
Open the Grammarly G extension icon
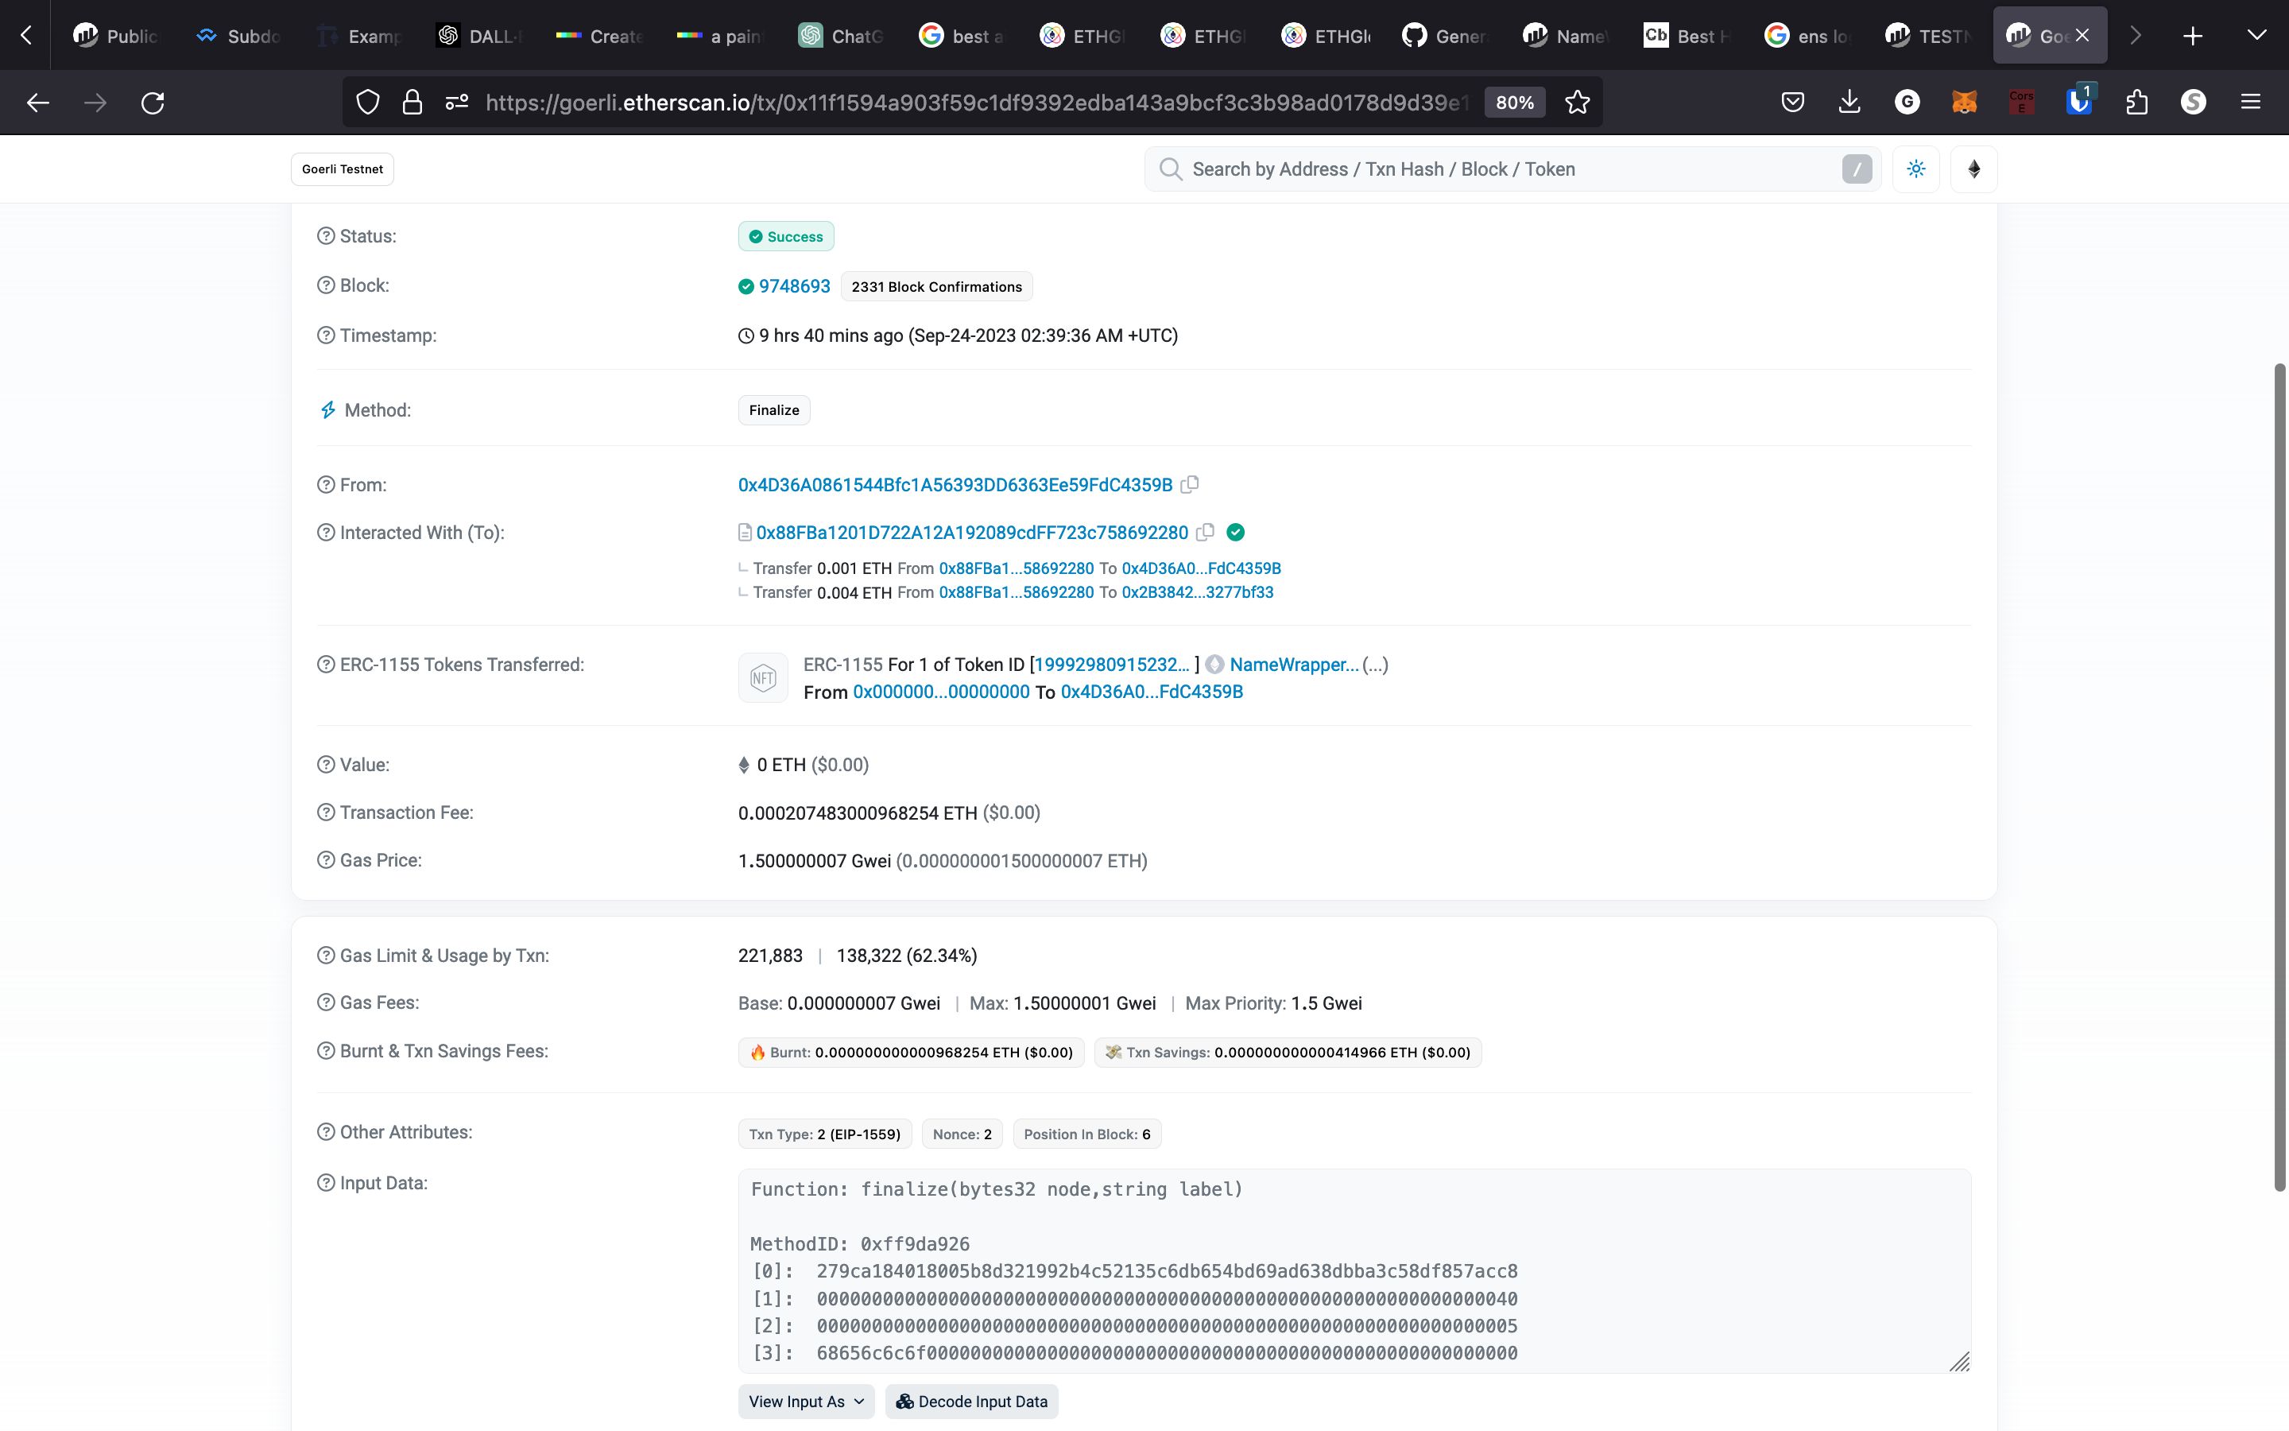[1907, 103]
